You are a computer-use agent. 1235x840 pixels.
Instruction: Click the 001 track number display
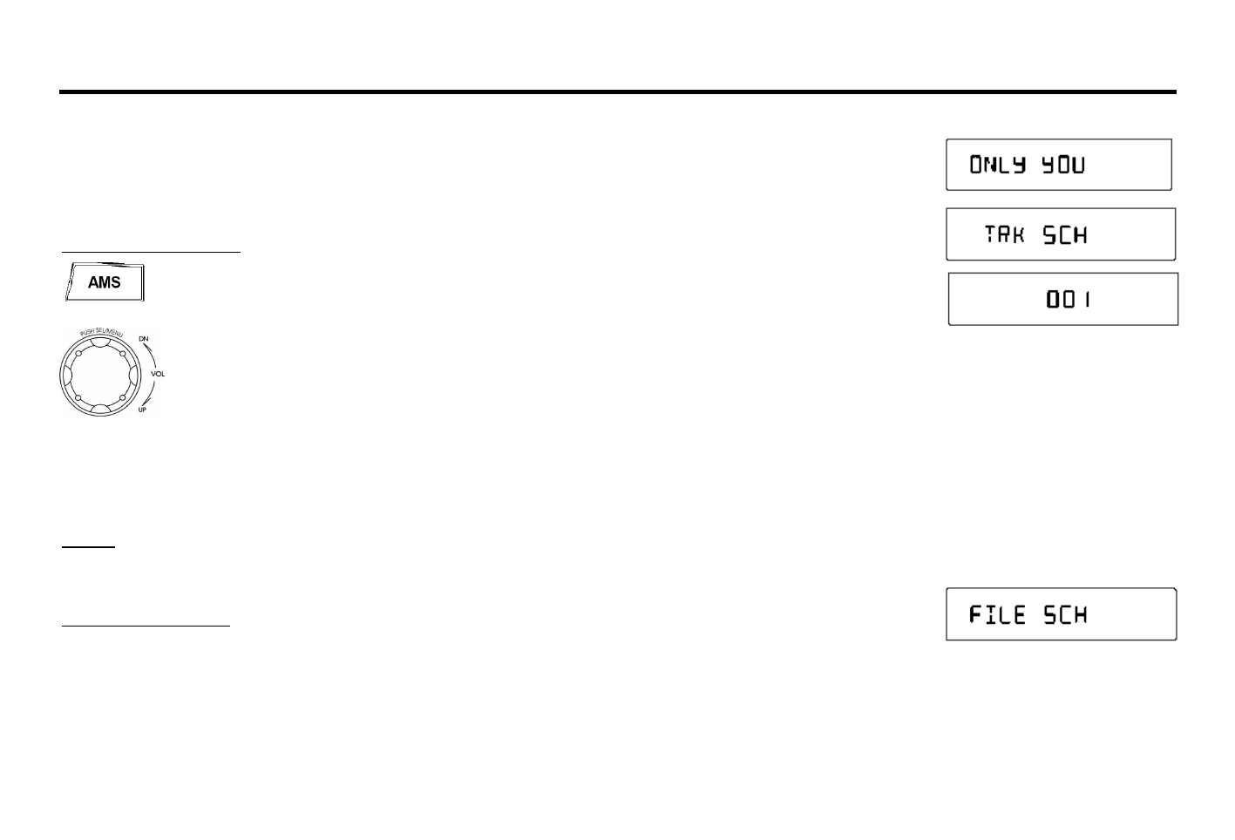(x=1062, y=300)
